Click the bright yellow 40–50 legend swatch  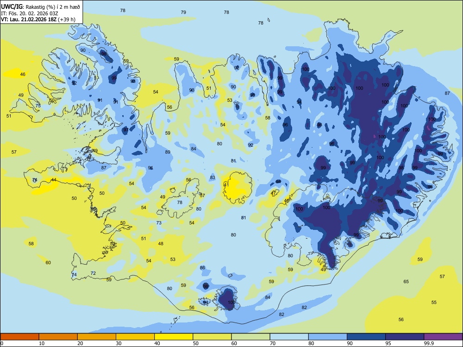(174, 337)
